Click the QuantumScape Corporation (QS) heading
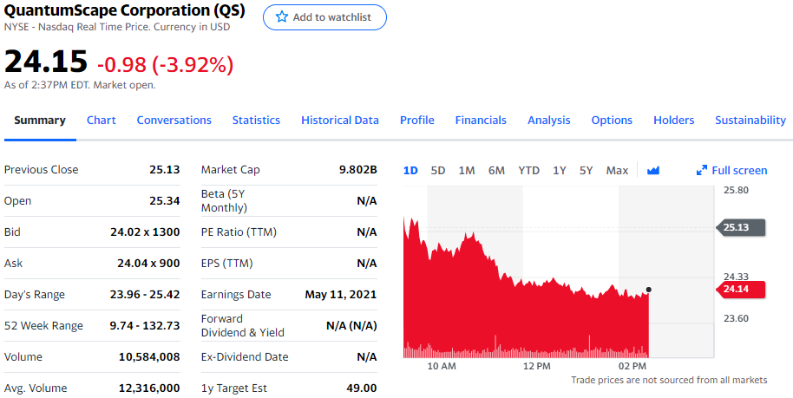 click(x=124, y=10)
